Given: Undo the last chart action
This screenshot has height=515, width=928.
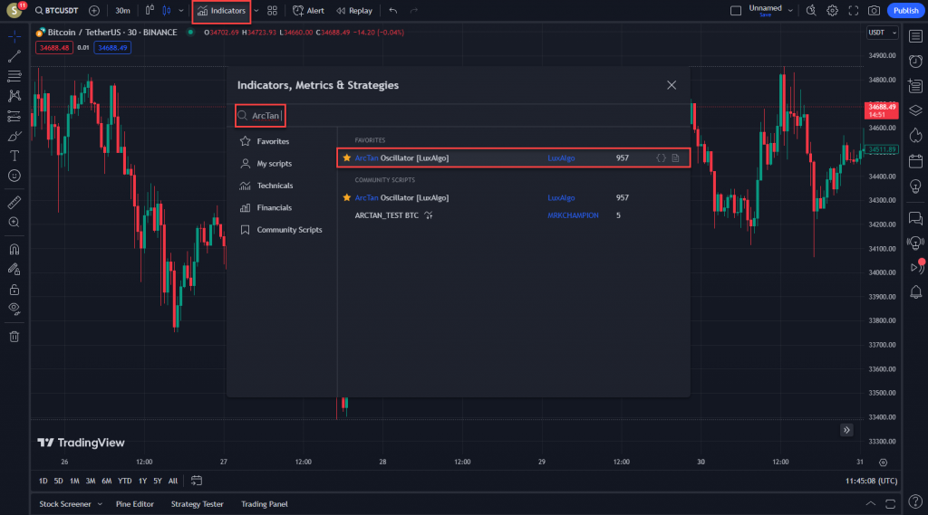Looking at the screenshot, I should point(393,11).
